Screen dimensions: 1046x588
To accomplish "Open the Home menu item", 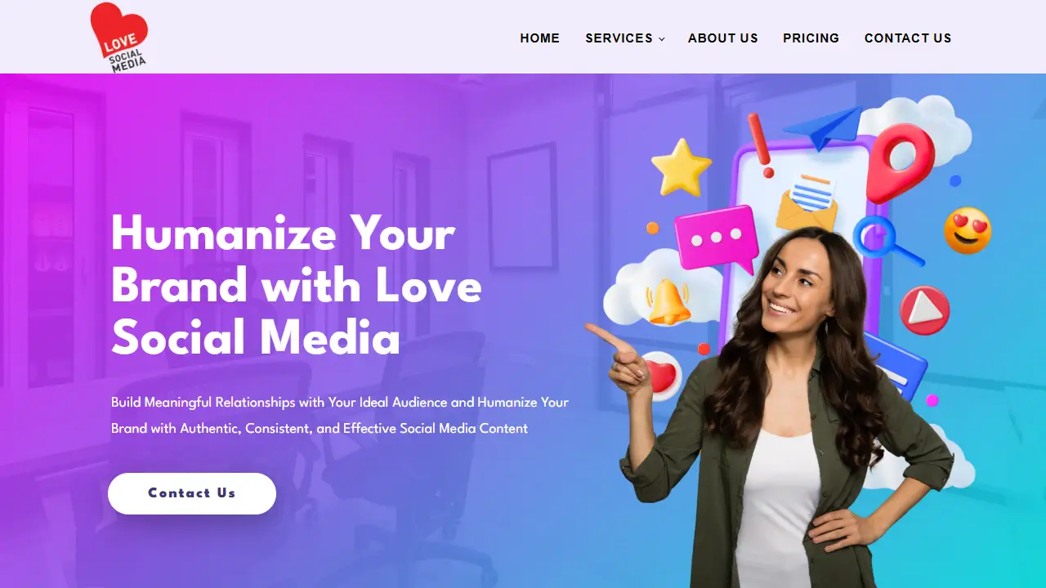I will [540, 38].
